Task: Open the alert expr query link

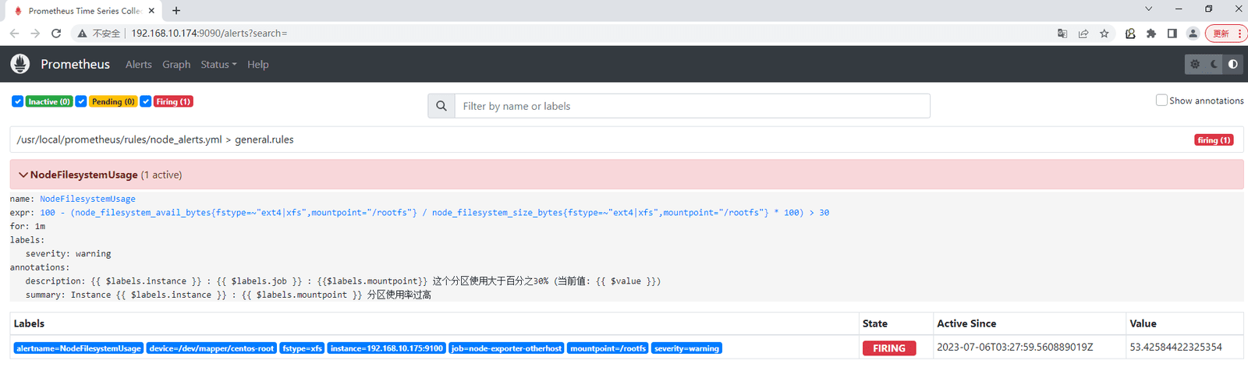Action: [434, 212]
